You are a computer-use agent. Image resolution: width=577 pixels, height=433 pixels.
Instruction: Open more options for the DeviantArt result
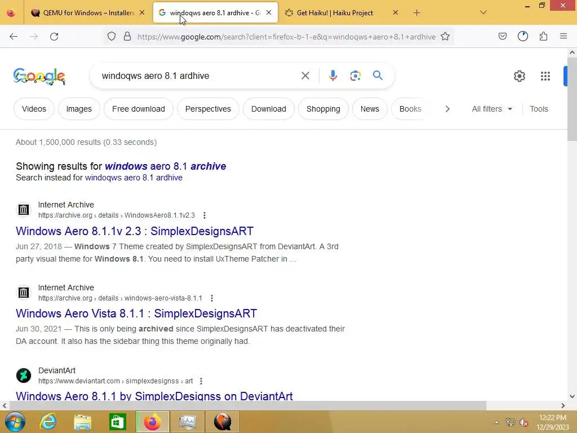pos(201,381)
